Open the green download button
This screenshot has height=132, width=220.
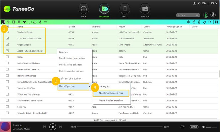point(206,15)
